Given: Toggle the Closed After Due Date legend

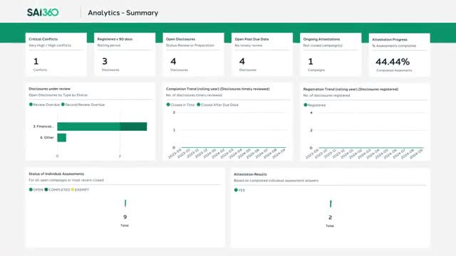Looking at the screenshot, I should coord(217,105).
